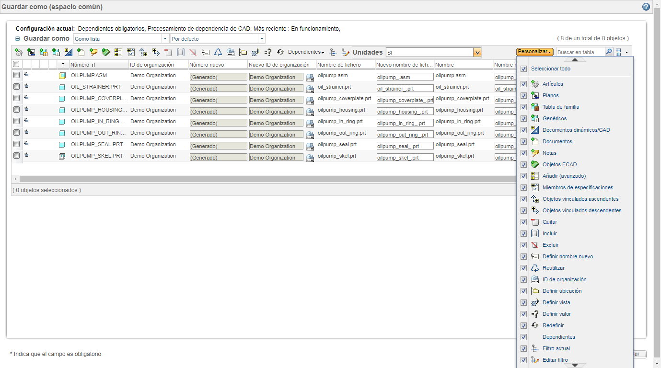661x368 pixels.
Task: Select Reutilizar in Personalizar menu
Action: [x=554, y=268]
